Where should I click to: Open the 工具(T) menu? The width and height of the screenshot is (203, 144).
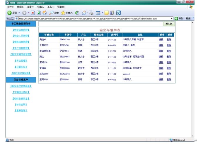click(51, 7)
